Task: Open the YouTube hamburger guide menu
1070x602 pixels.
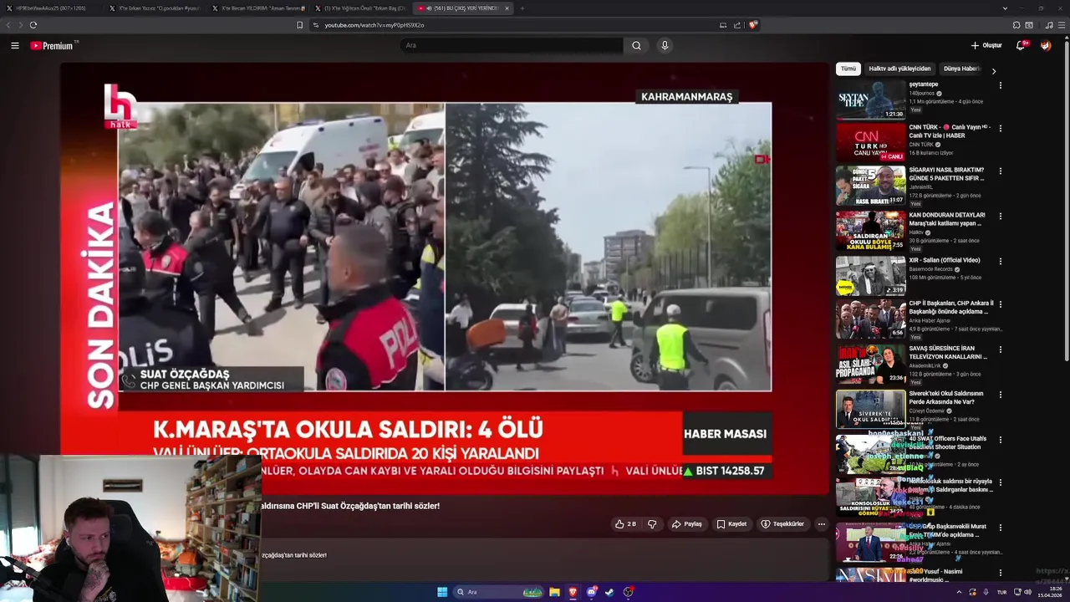Action: (x=15, y=45)
